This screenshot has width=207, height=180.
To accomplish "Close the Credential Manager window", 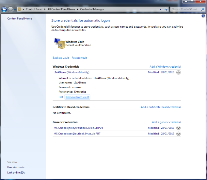I will [x=200, y=1].
